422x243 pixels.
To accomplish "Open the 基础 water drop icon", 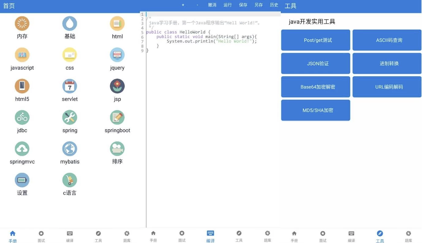I will [70, 24].
